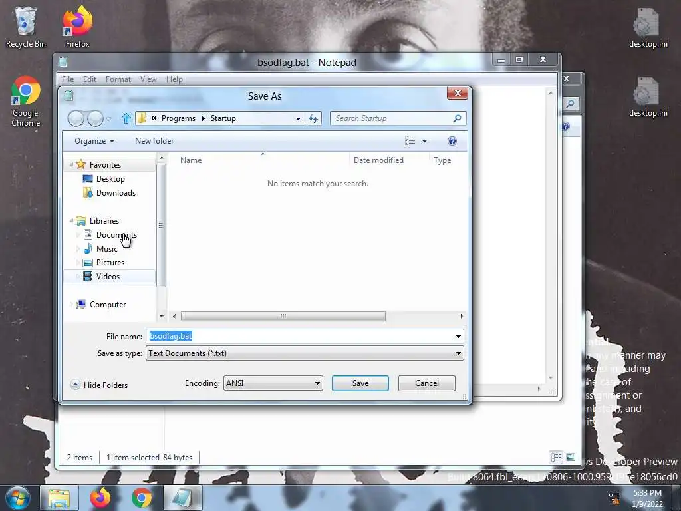
Task: Open File Explorer from the taskbar
Action: coord(59,498)
